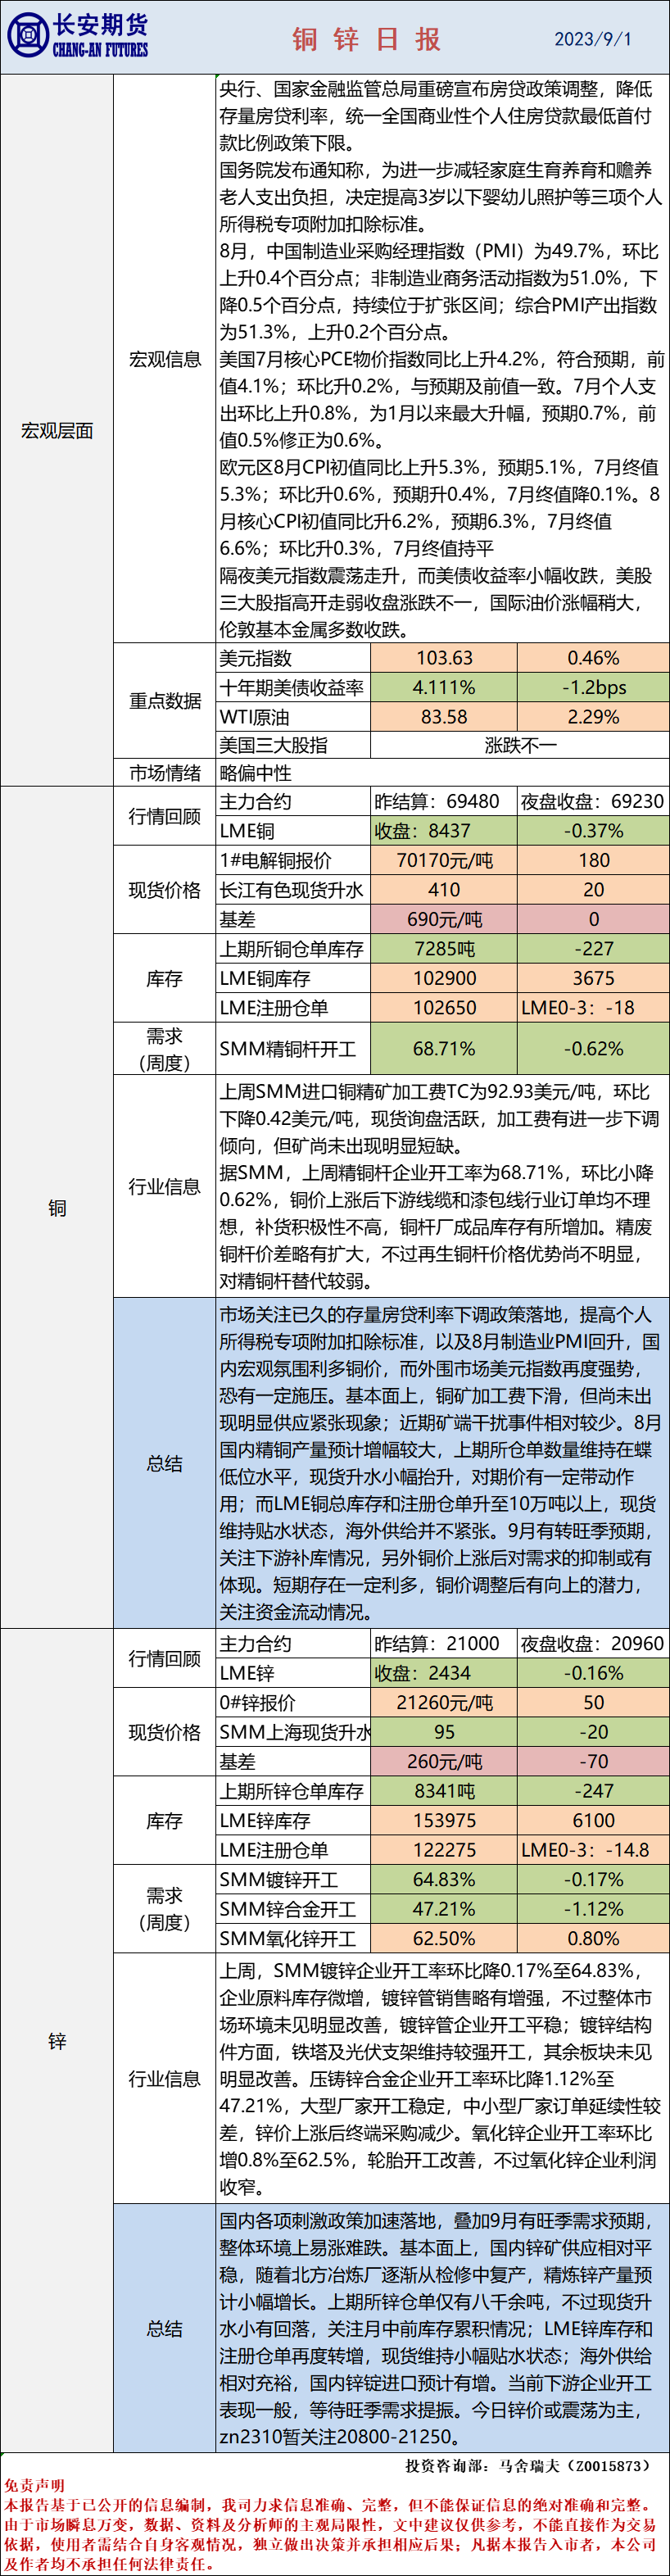Image resolution: width=670 pixels, height=2576 pixels.
Task: Select the report title 铜锌日报
Action: tap(367, 39)
